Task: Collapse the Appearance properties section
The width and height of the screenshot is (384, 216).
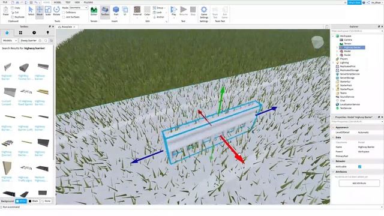Action: 334,127
